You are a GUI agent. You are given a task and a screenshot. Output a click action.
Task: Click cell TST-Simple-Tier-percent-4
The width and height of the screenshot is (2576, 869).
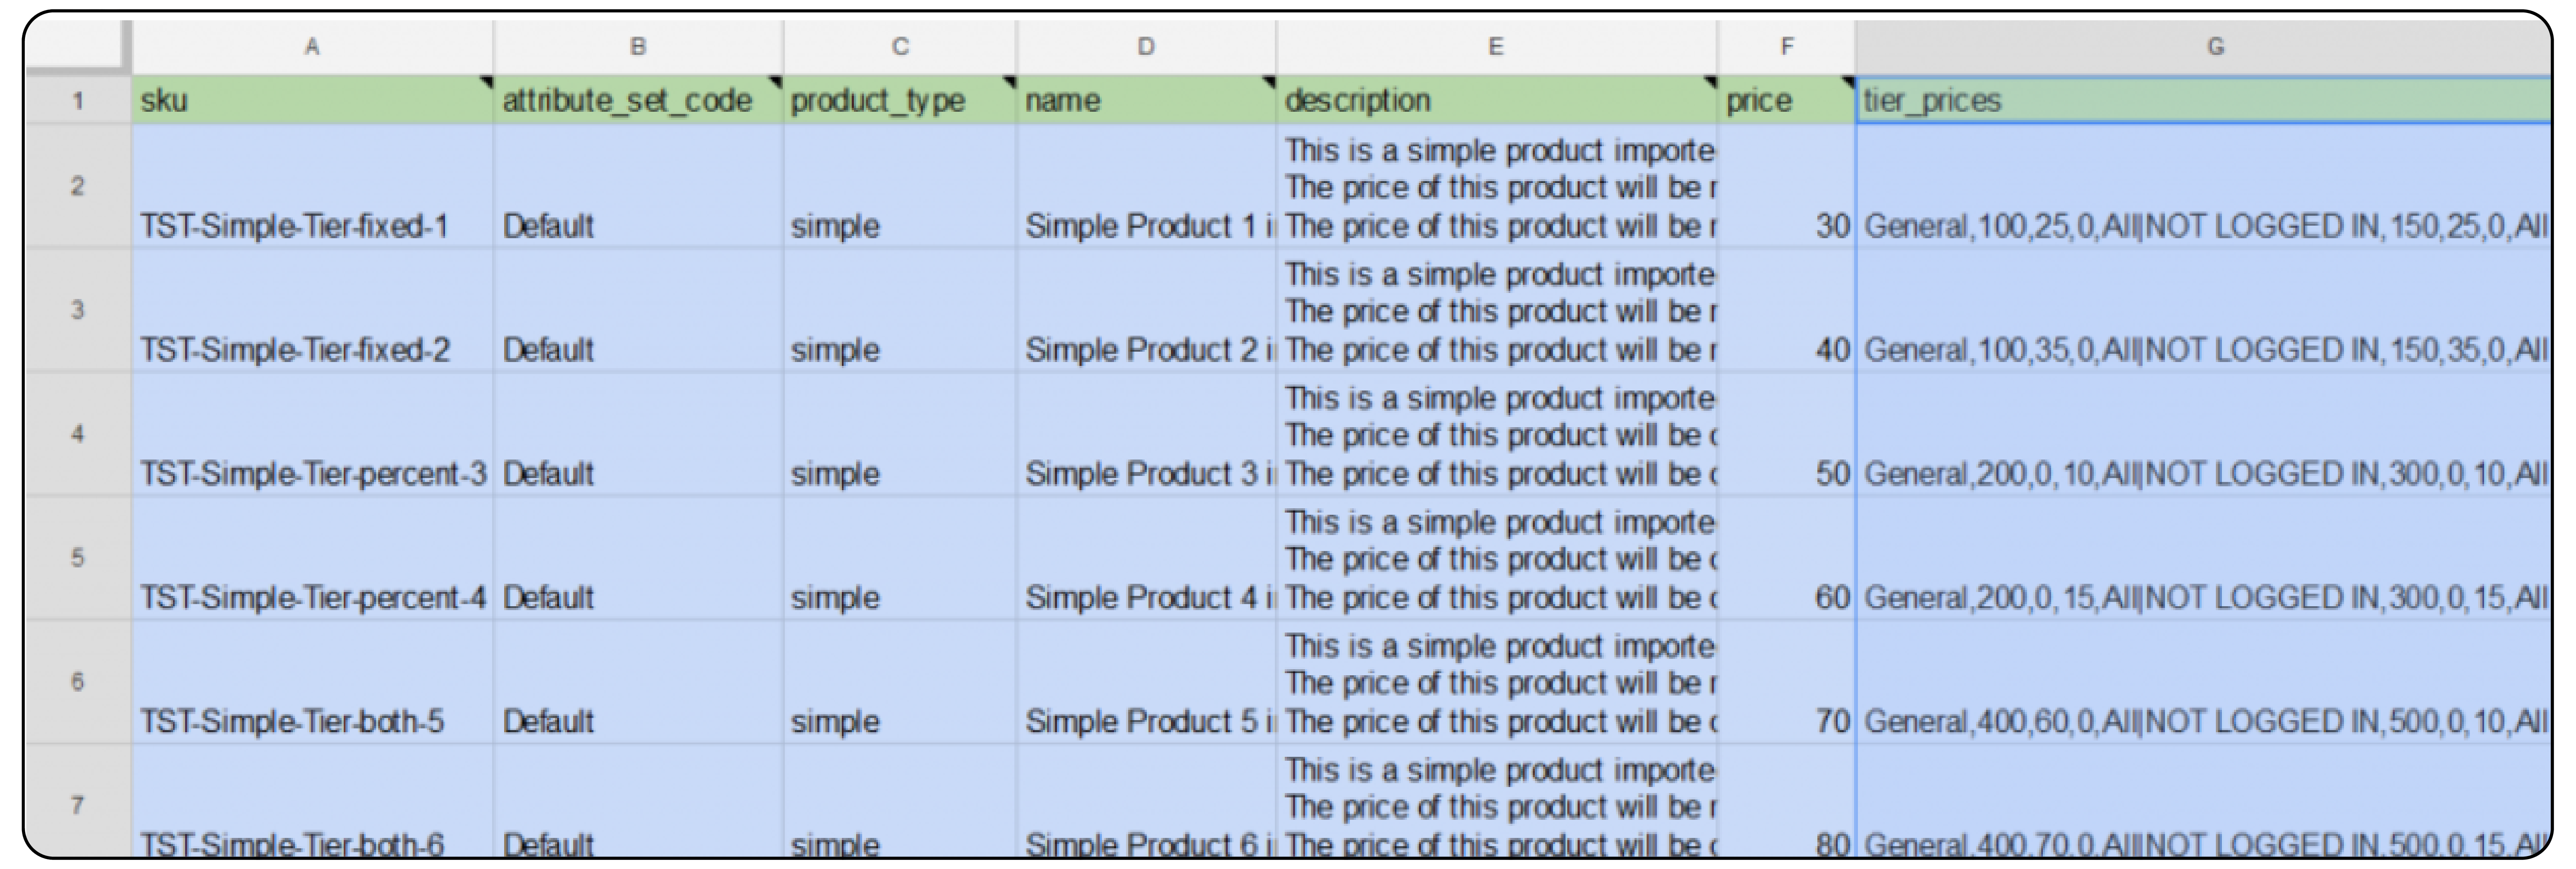312,558
